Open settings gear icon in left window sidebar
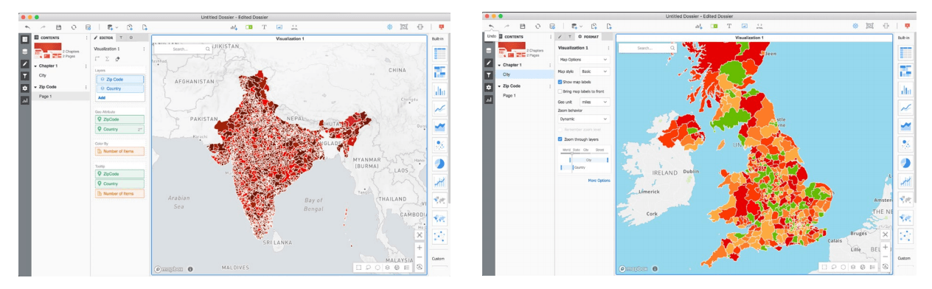This screenshot has height=289, width=932. pyautogui.click(x=24, y=88)
